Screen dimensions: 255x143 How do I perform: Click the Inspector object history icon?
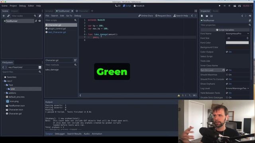coord(250,16)
